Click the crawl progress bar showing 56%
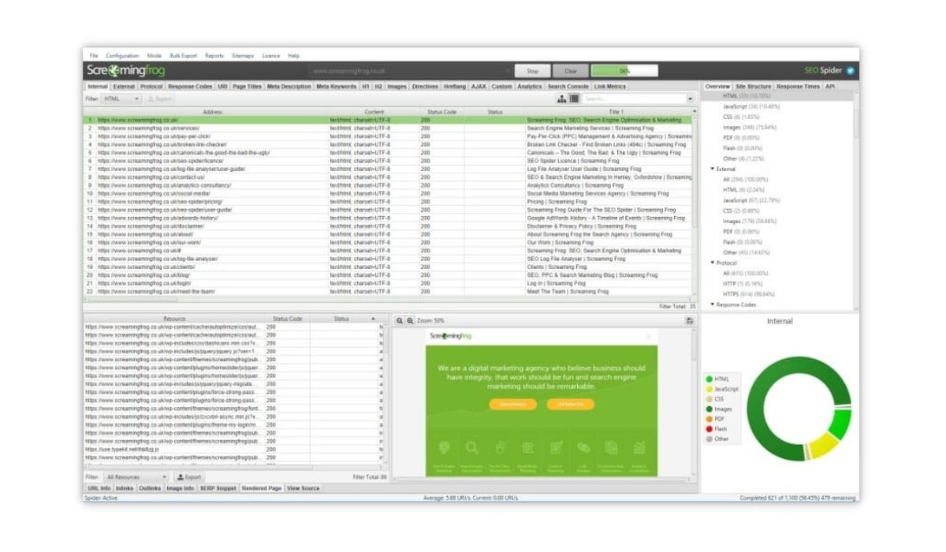The height and width of the screenshot is (552, 946). coord(624,71)
